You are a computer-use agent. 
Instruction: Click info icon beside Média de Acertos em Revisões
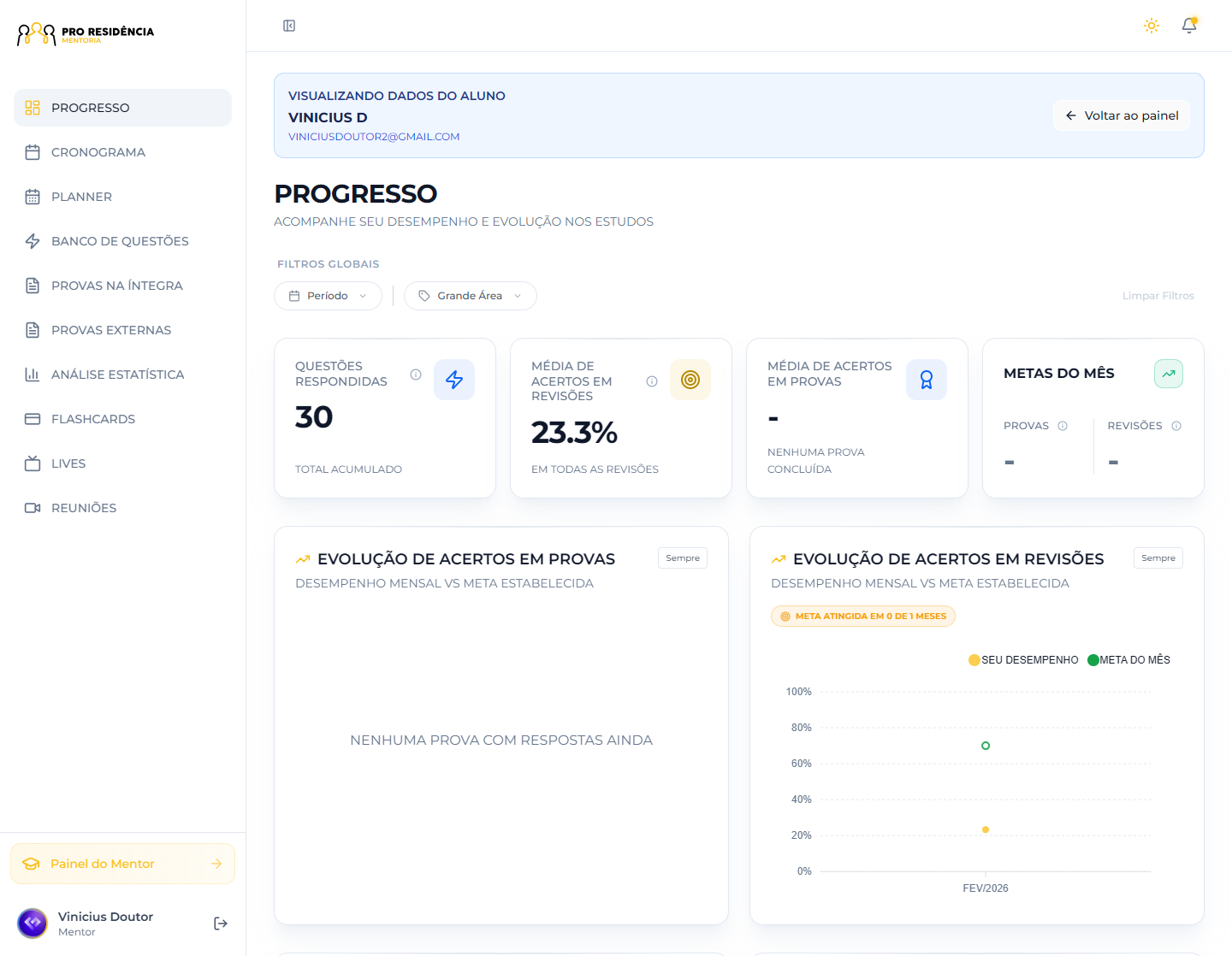652,381
